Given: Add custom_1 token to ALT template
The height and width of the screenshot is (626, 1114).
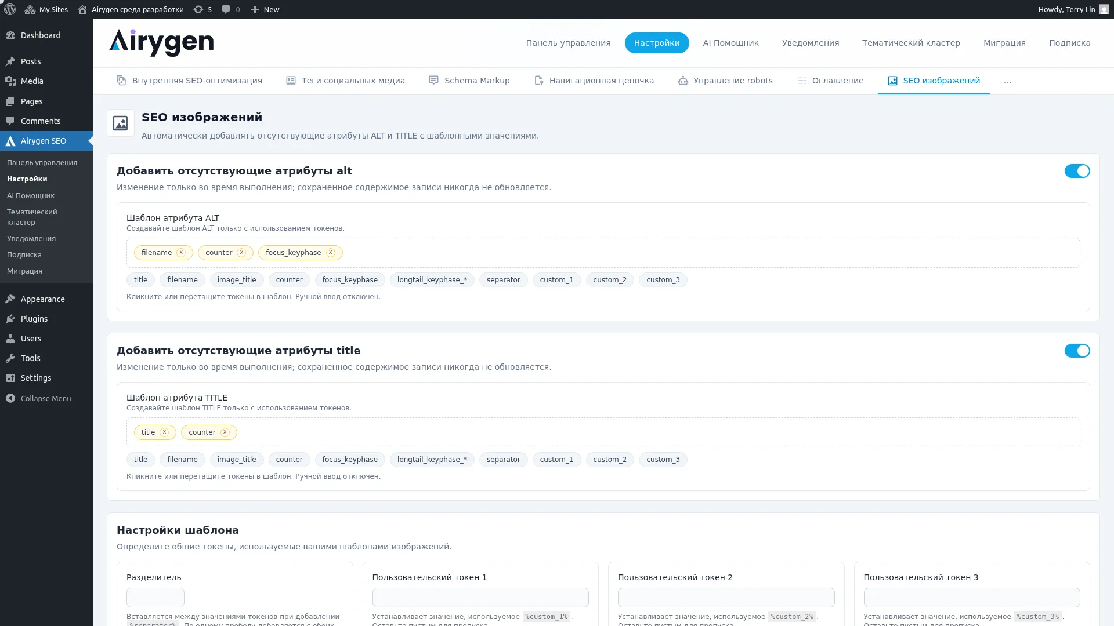Looking at the screenshot, I should tap(556, 280).
